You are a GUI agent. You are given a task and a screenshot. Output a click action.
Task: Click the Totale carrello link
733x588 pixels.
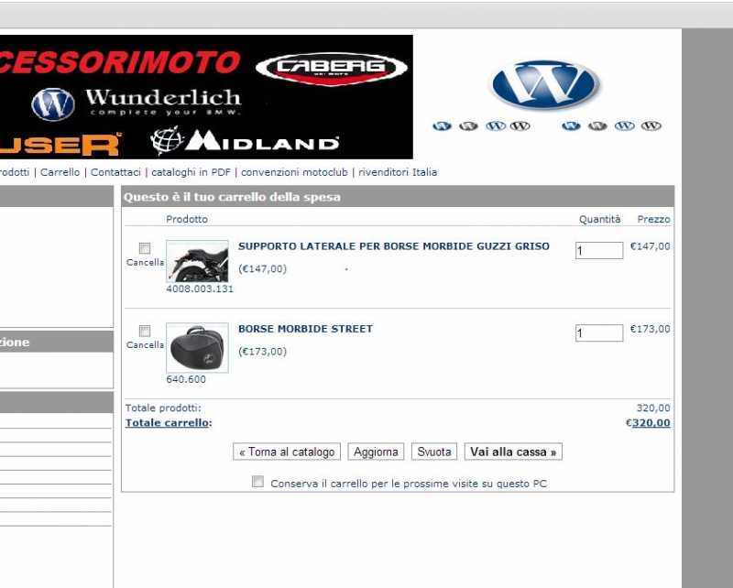167,422
